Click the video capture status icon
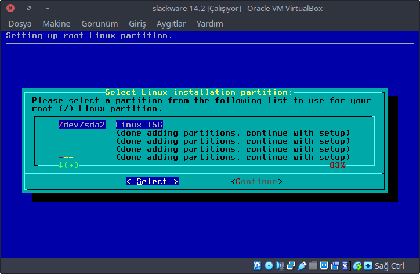The image size is (420, 274). point(335,266)
